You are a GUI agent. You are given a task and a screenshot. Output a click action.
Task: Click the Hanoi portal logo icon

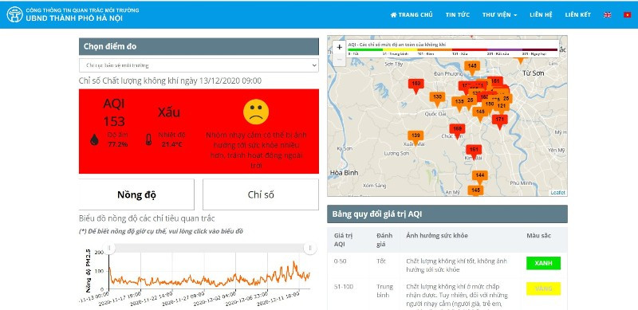(x=14, y=14)
